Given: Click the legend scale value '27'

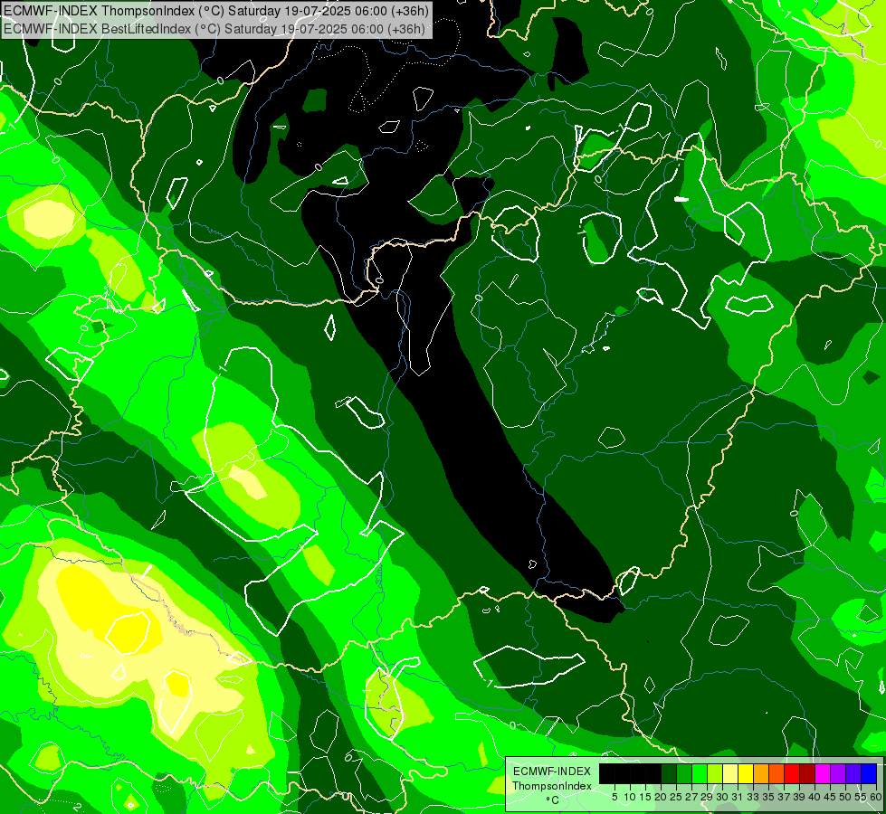Looking at the screenshot, I should coord(691,797).
